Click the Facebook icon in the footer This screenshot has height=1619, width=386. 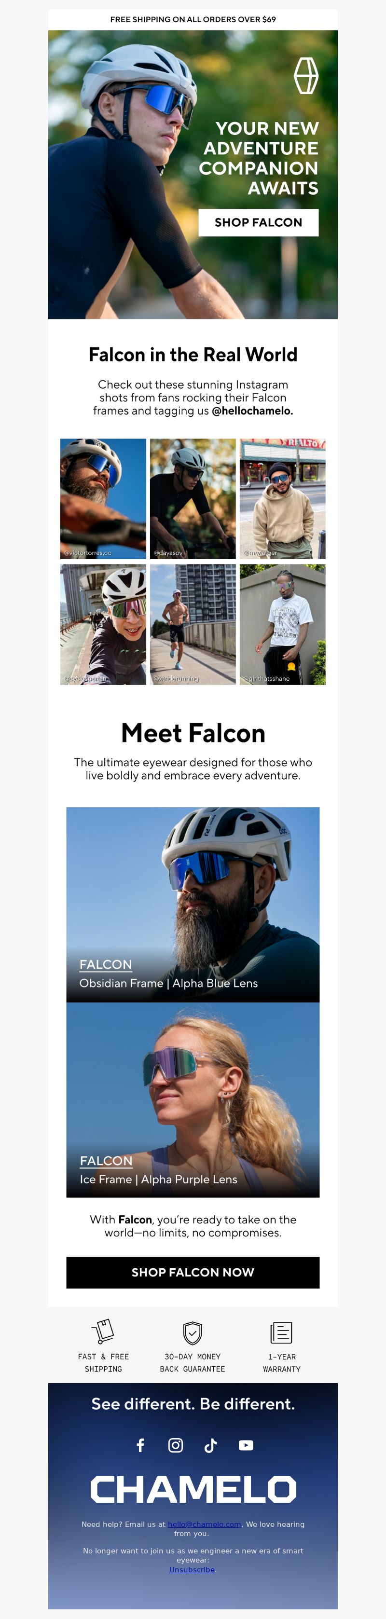pos(140,1445)
